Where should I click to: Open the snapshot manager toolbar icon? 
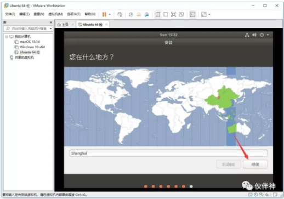point(147,14)
